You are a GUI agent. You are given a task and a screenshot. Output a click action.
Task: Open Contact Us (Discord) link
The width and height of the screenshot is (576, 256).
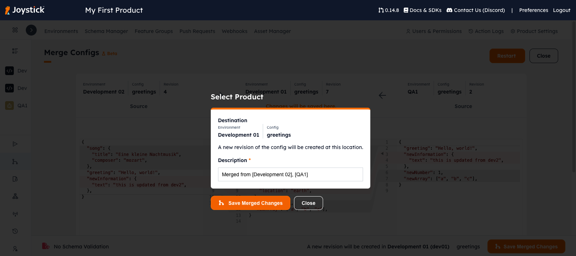pos(475,10)
